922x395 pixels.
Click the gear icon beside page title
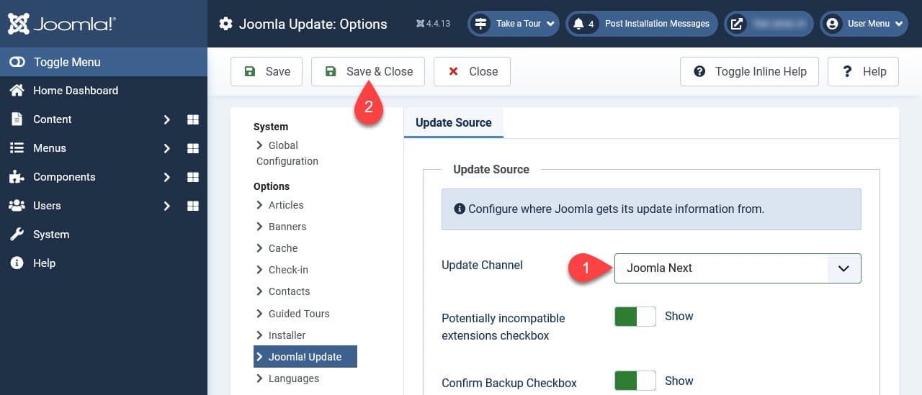coord(226,24)
